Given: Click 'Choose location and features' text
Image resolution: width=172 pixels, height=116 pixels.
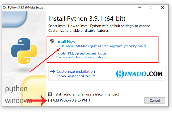Looking at the screenshot, I should click(x=76, y=76).
